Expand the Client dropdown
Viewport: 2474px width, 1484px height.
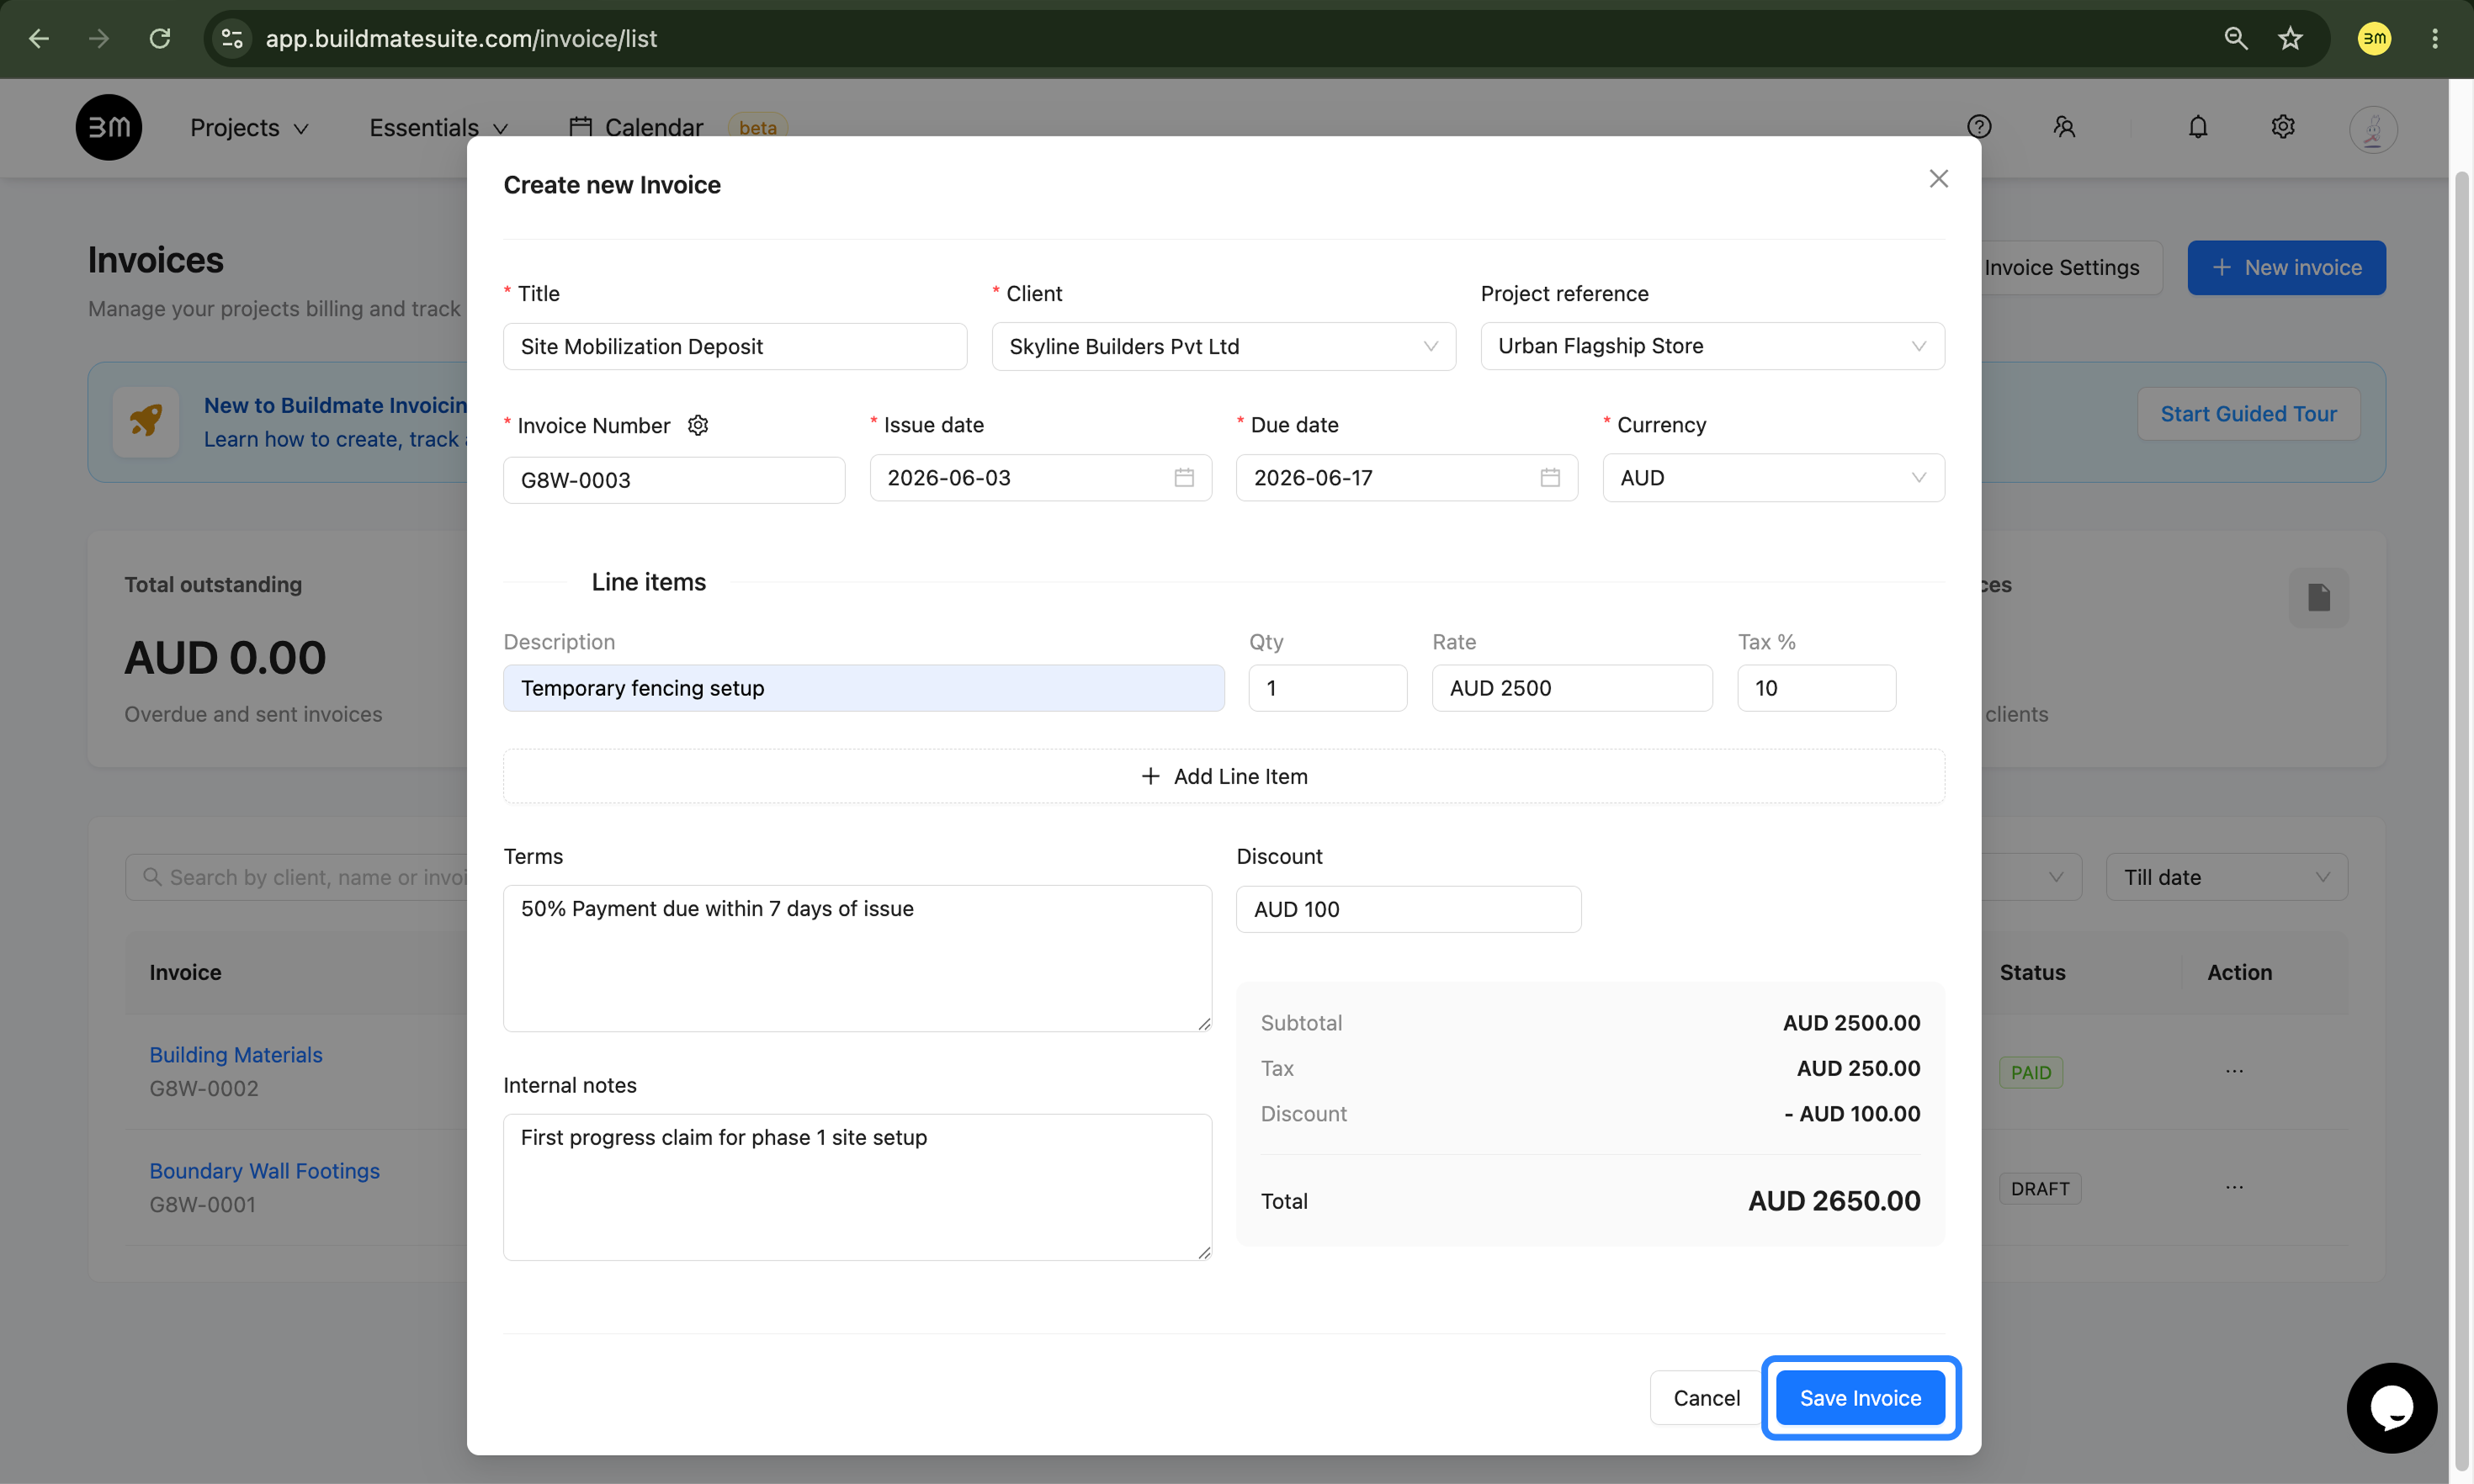pyautogui.click(x=1223, y=346)
